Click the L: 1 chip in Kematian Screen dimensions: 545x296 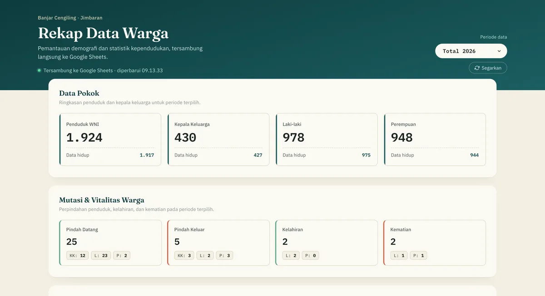coord(399,256)
